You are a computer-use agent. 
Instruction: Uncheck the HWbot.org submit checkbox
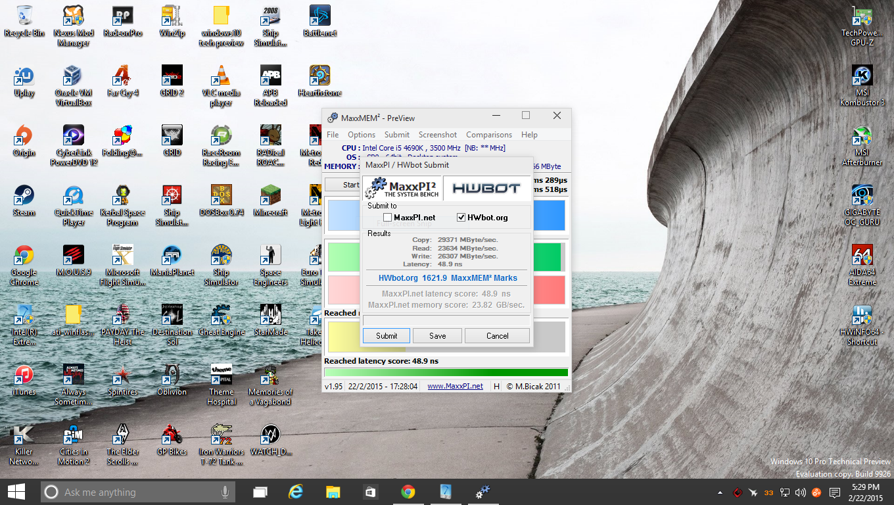tap(461, 218)
